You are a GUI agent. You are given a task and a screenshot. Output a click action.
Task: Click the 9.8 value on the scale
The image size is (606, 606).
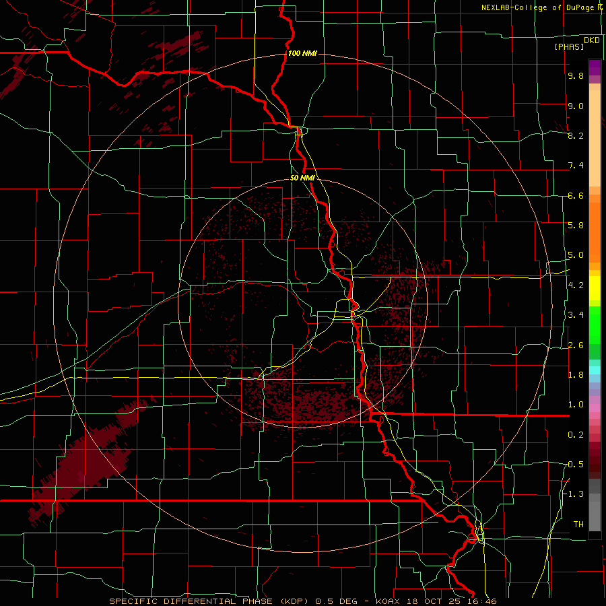pos(576,76)
